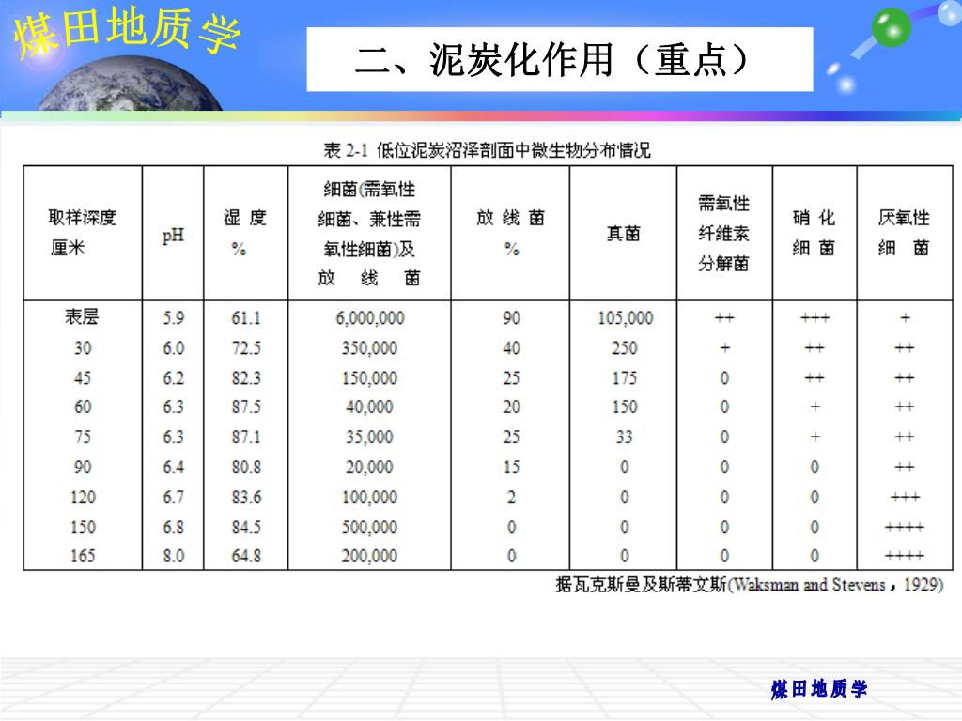Select the fungi value 250
Image resolution: width=962 pixels, height=721 pixels.
click(x=625, y=348)
